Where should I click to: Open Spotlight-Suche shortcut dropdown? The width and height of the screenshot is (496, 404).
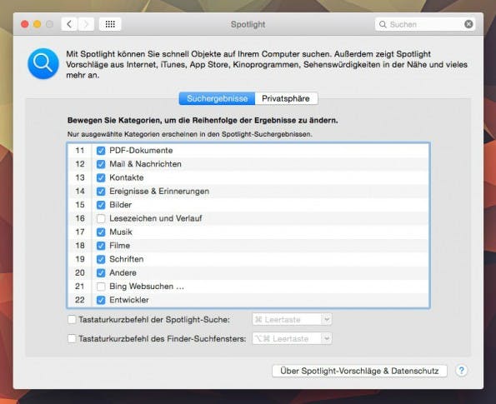pyautogui.click(x=292, y=319)
